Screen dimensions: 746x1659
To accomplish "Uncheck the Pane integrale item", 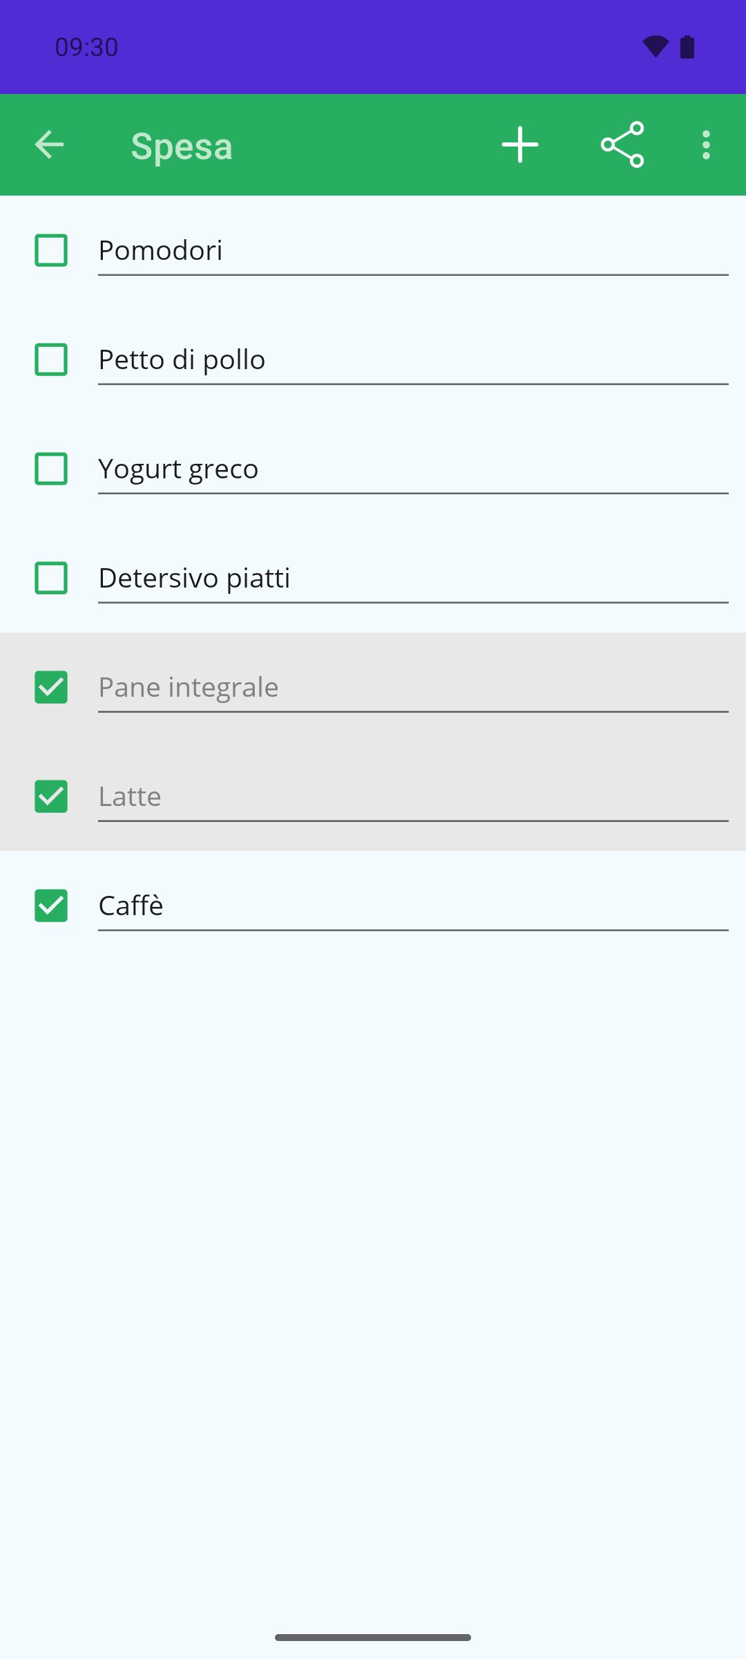I will (x=51, y=687).
